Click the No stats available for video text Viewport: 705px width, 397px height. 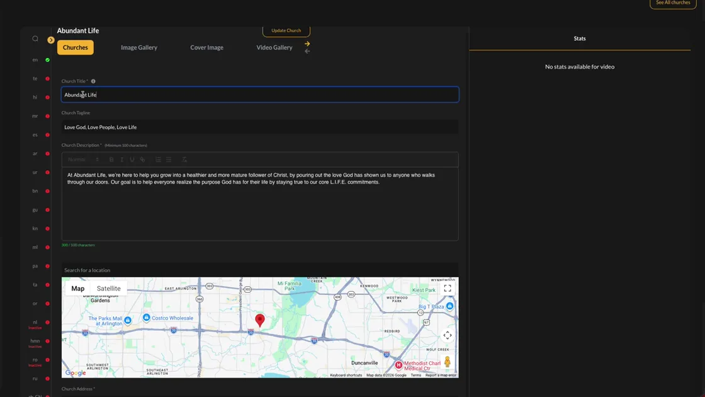(580, 67)
